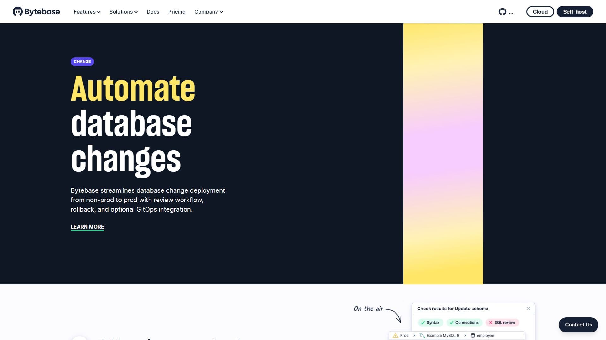
Task: Click the 'Example MySQL 8' breadcrumb text
Action: [x=443, y=336]
